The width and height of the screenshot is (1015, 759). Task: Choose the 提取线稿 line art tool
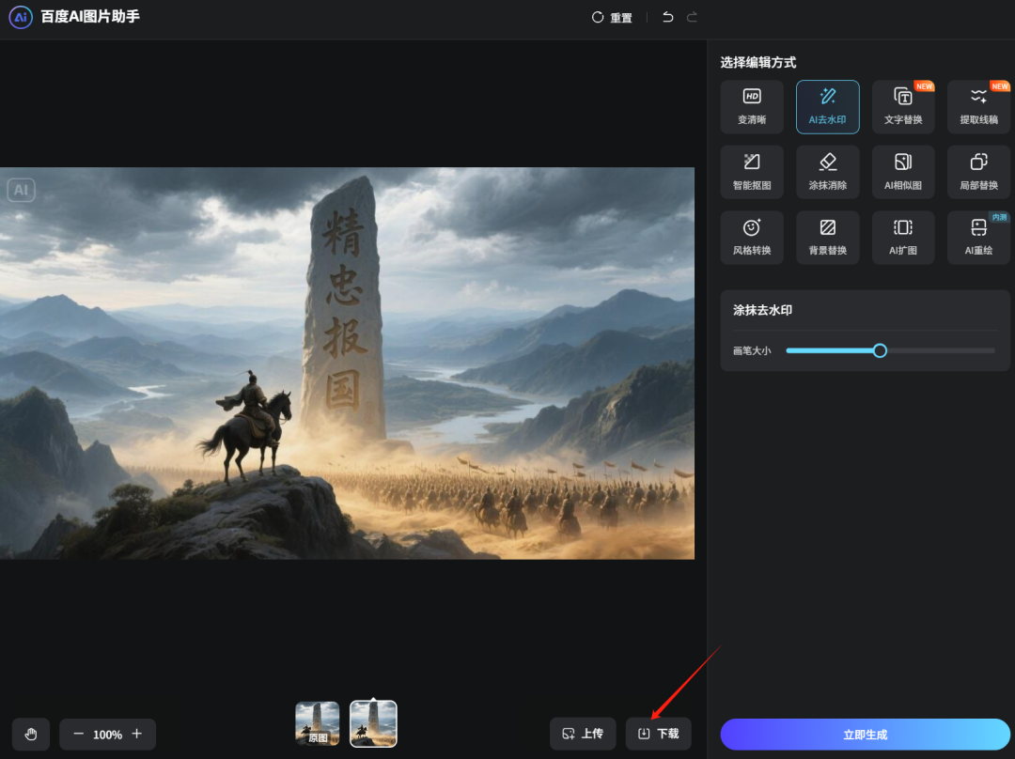978,106
